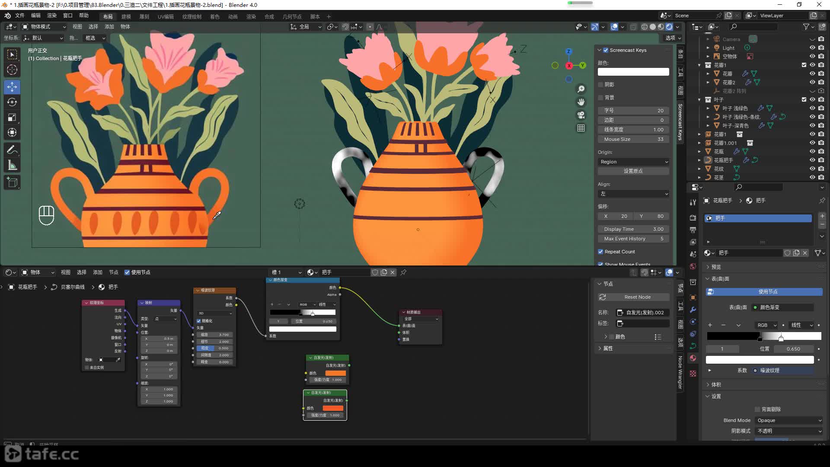Click the Scale tool icon
The width and height of the screenshot is (830, 467).
13,118
